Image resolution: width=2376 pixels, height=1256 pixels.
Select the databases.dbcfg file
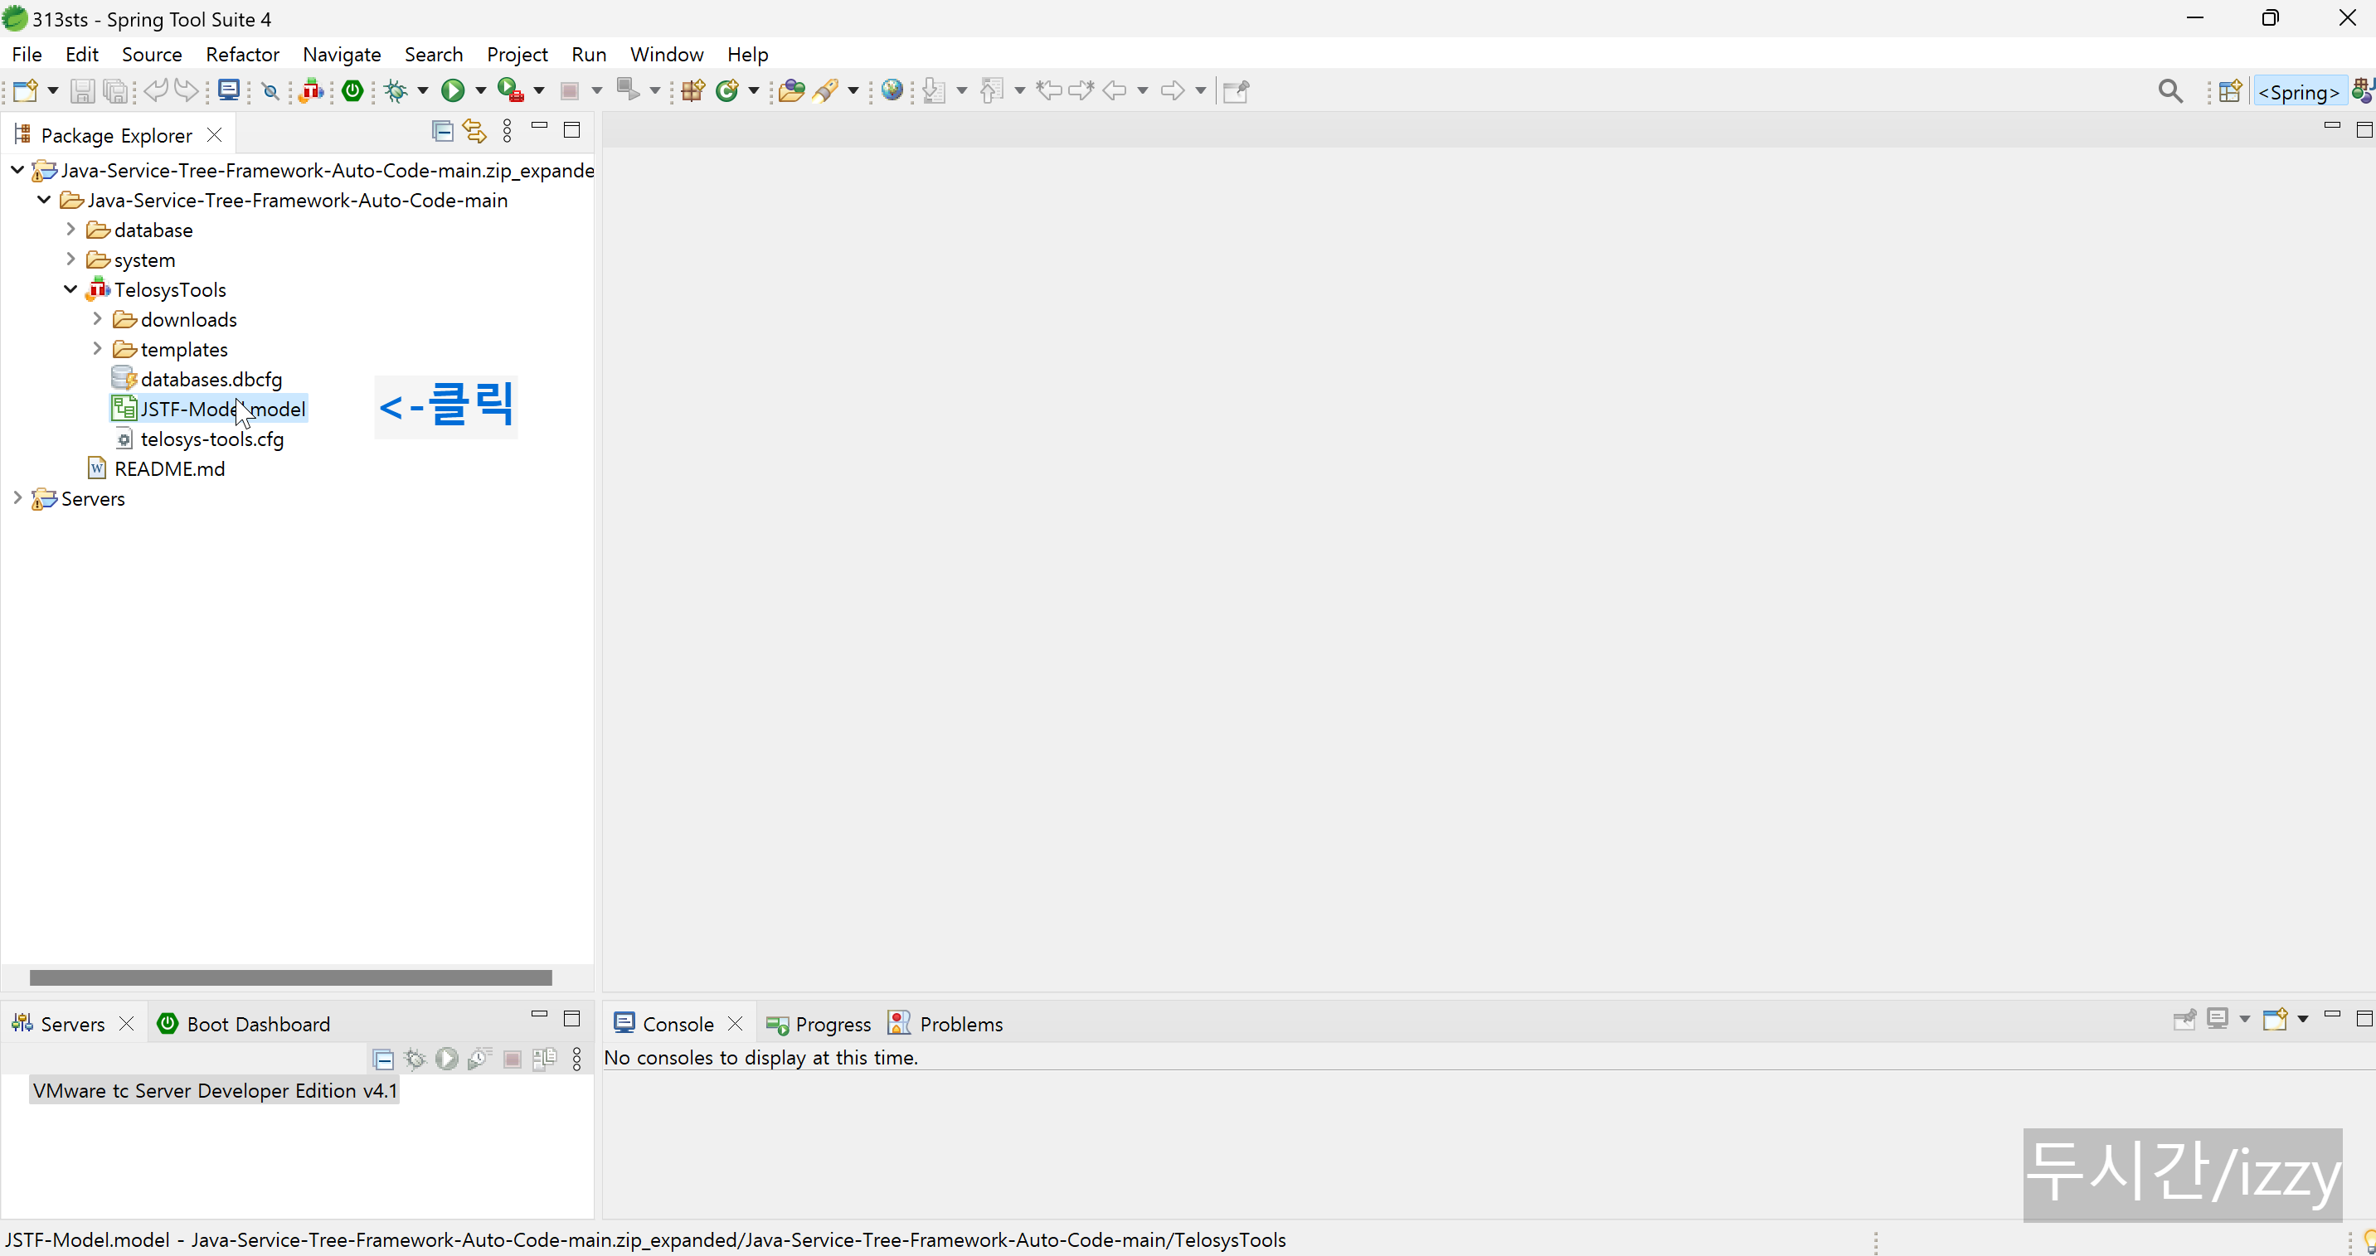[197, 379]
